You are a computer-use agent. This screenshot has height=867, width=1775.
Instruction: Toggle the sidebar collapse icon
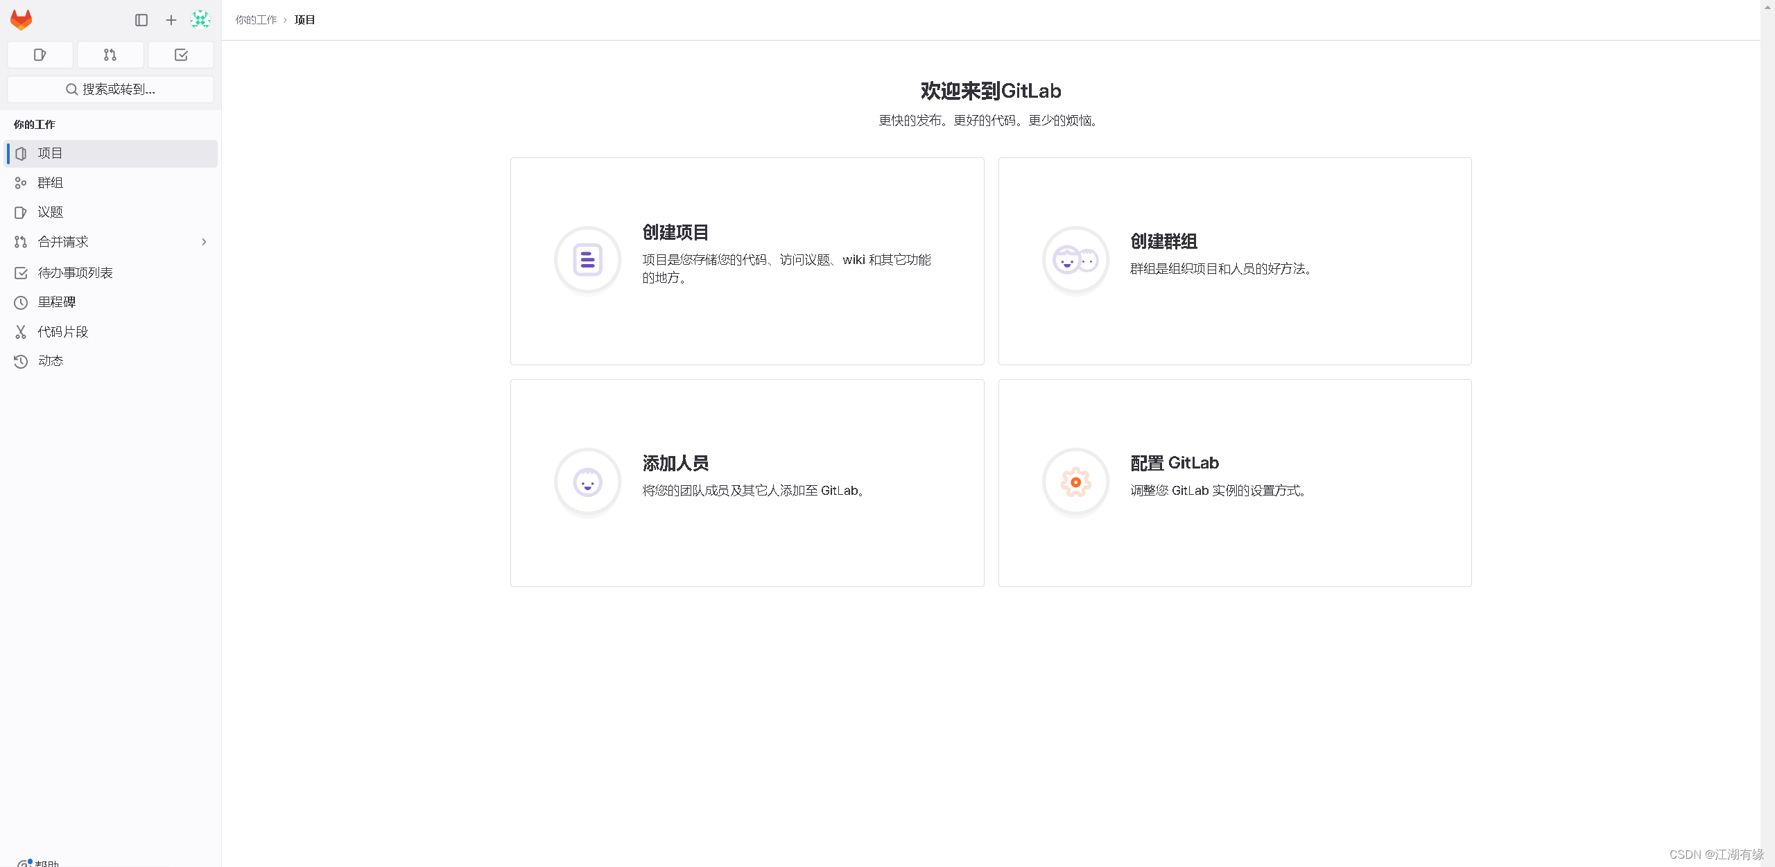coord(141,20)
